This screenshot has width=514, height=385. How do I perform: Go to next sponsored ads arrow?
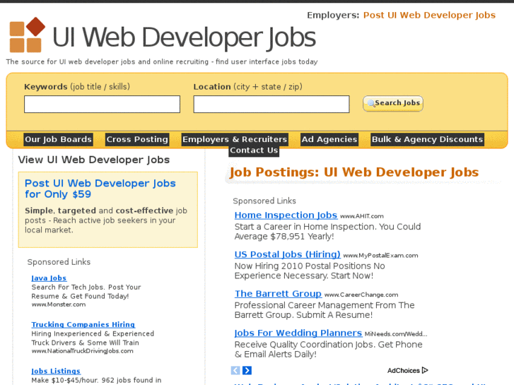point(247,370)
